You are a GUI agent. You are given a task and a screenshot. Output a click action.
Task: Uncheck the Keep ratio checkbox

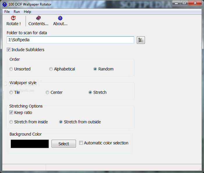pyautogui.click(x=11, y=113)
